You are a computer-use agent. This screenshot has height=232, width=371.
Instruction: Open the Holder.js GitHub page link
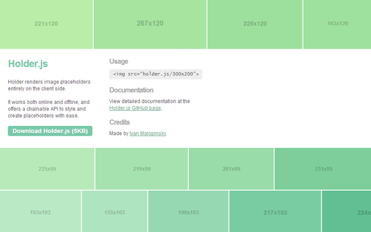[135, 108]
